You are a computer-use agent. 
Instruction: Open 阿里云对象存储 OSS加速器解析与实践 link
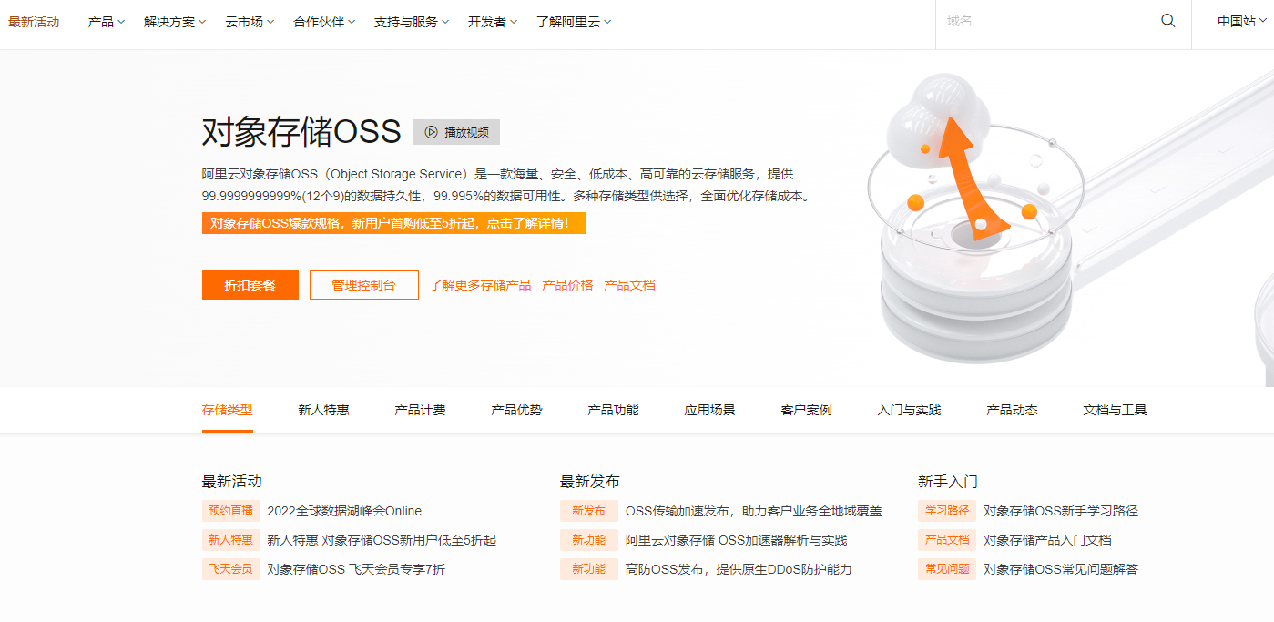[736, 540]
